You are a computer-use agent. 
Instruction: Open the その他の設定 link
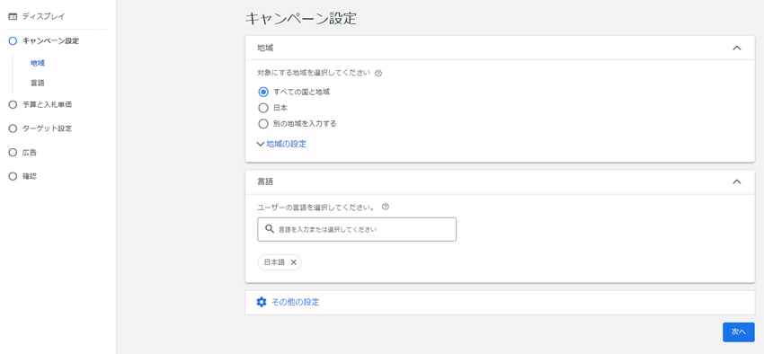pyautogui.click(x=296, y=303)
